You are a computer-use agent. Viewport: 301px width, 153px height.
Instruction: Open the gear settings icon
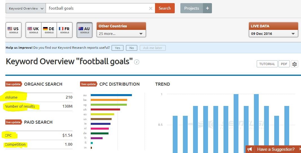click(x=295, y=64)
